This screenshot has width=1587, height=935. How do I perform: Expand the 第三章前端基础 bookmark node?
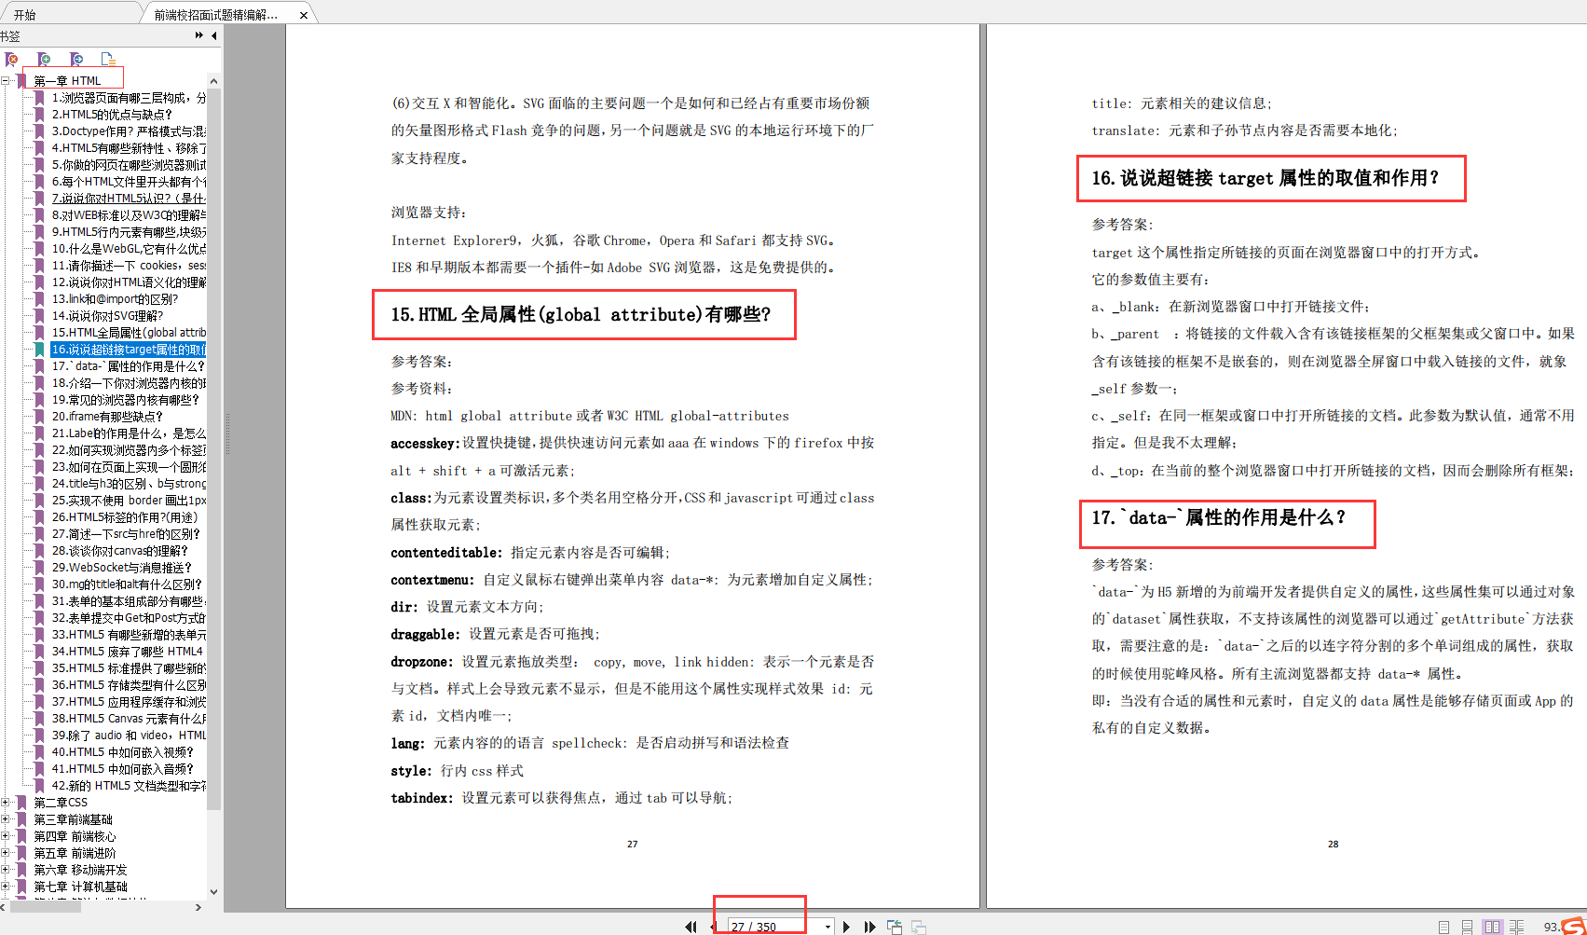[6, 819]
